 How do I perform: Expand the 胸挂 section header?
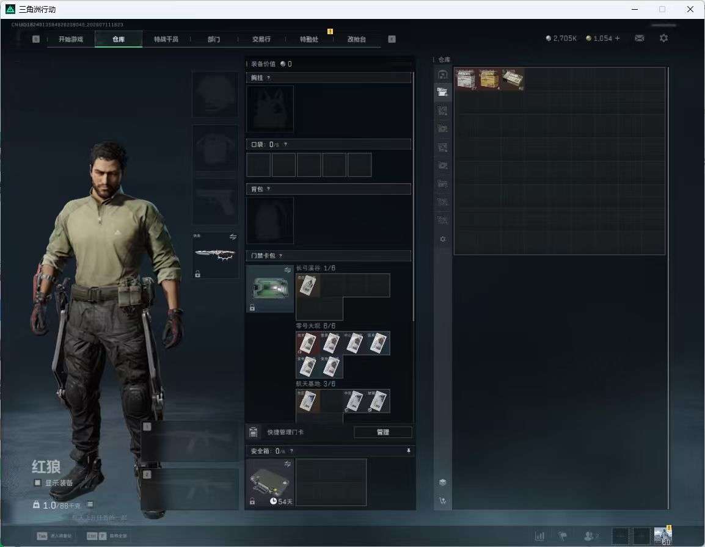[329, 78]
